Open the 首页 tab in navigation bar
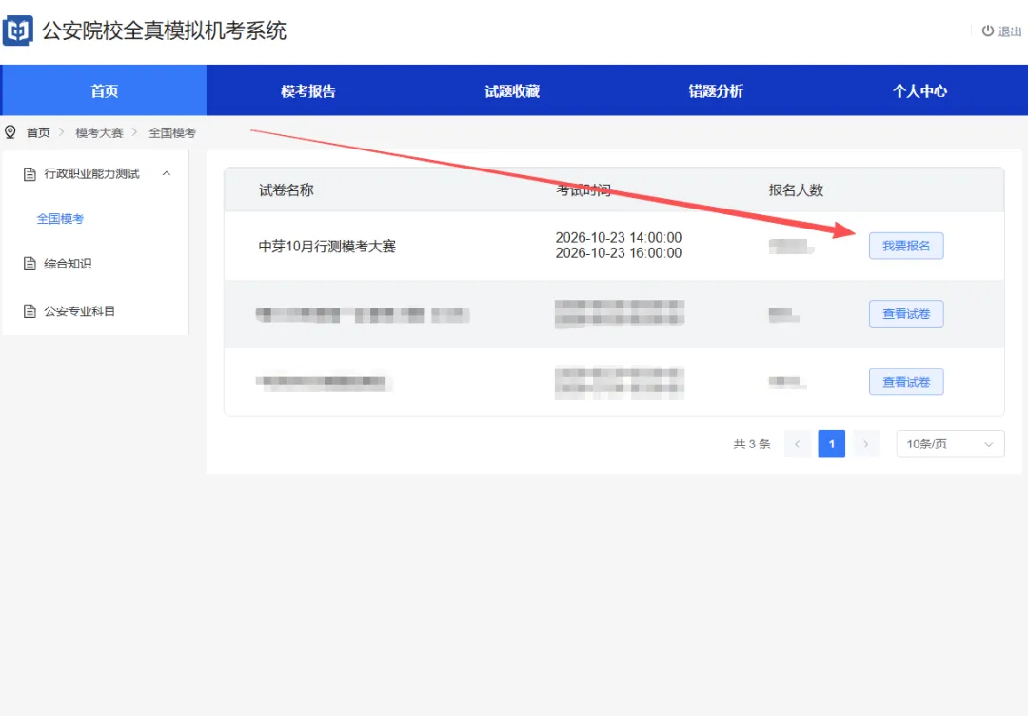 105,90
